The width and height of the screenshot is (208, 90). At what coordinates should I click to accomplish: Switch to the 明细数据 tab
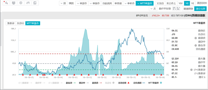tap(188, 9)
